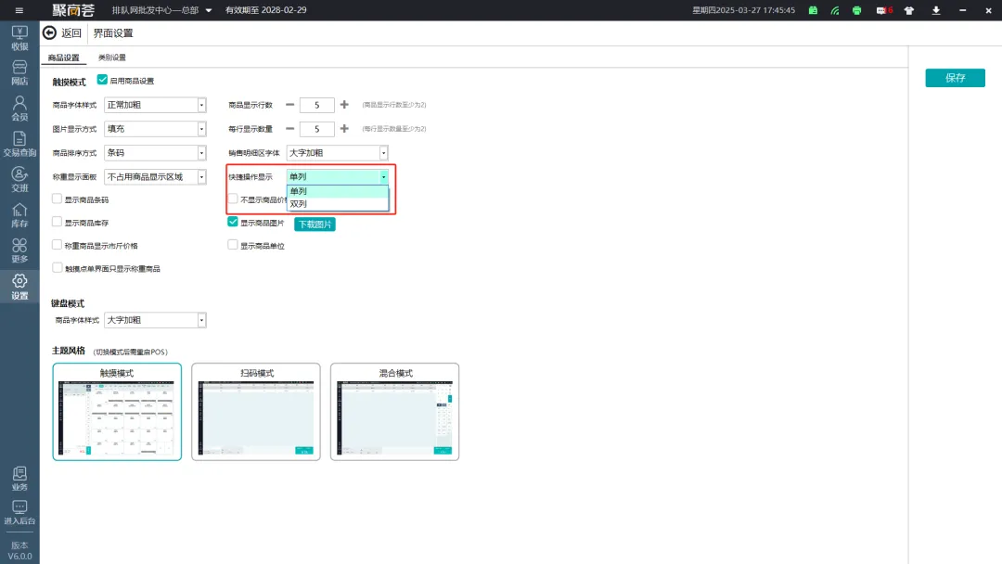
Task: Select the 扫码模式 theme thumbnail
Action: 256,412
